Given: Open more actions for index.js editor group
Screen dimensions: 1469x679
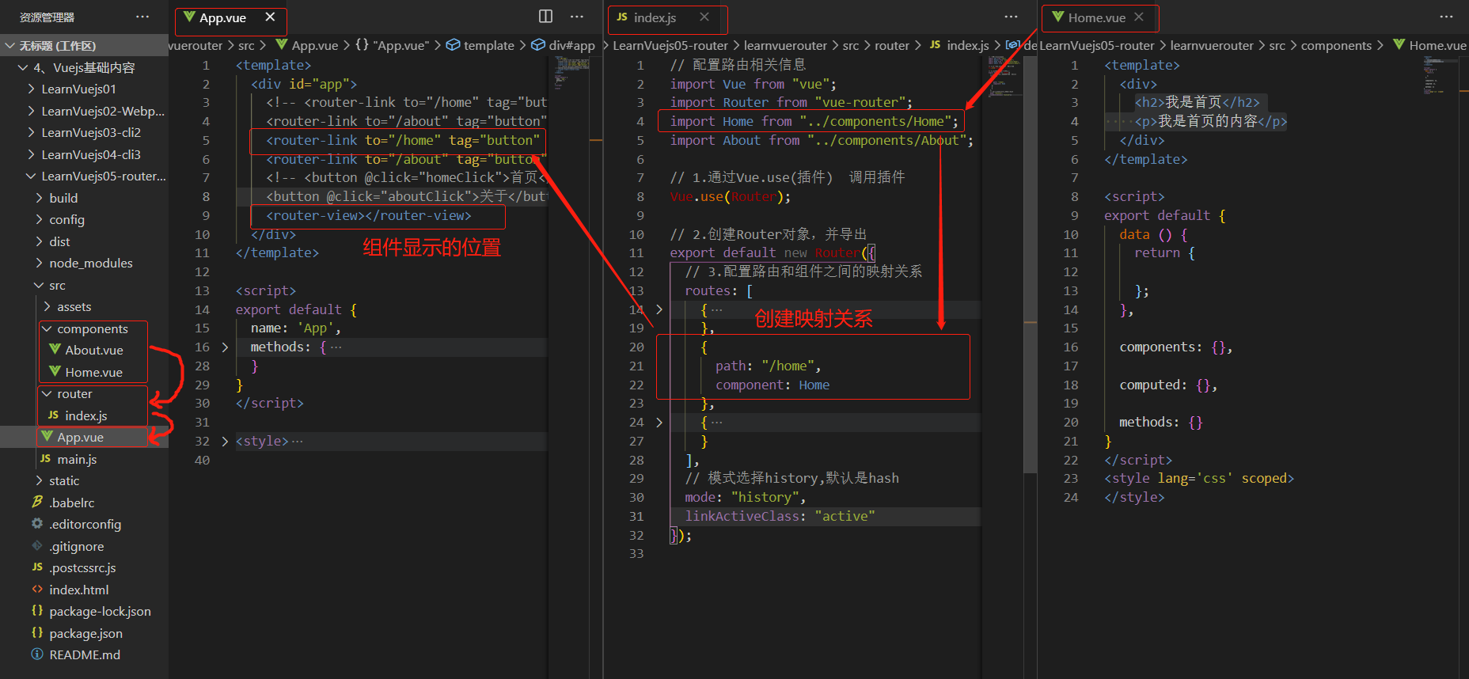Looking at the screenshot, I should (1012, 17).
